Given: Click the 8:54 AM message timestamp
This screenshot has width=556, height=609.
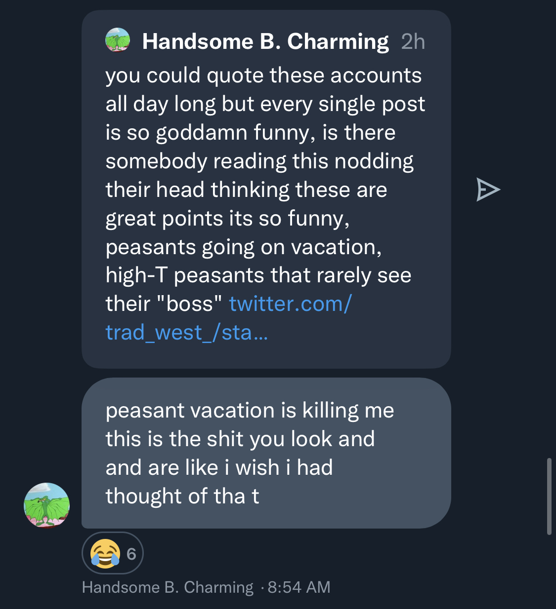Looking at the screenshot, I should click(299, 587).
